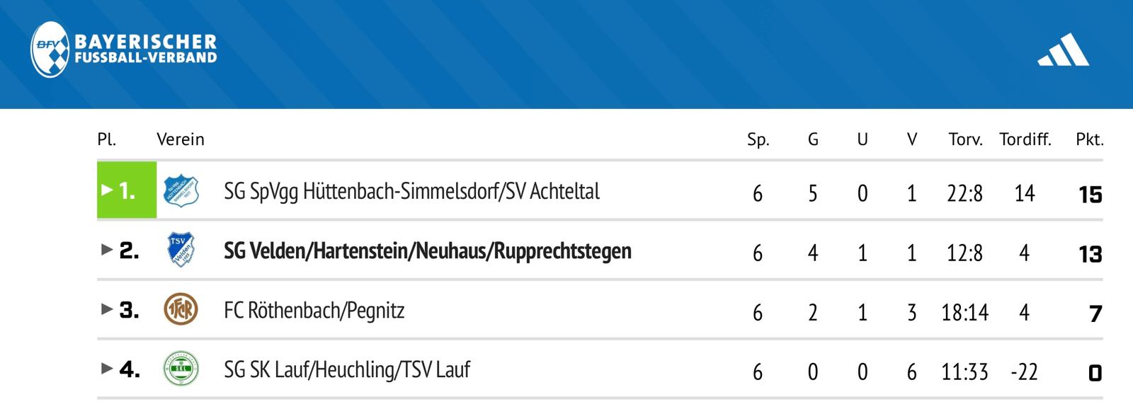Screen dimensions: 1133x409
Task: Open SK Lauf club crest
Action: pos(181,369)
